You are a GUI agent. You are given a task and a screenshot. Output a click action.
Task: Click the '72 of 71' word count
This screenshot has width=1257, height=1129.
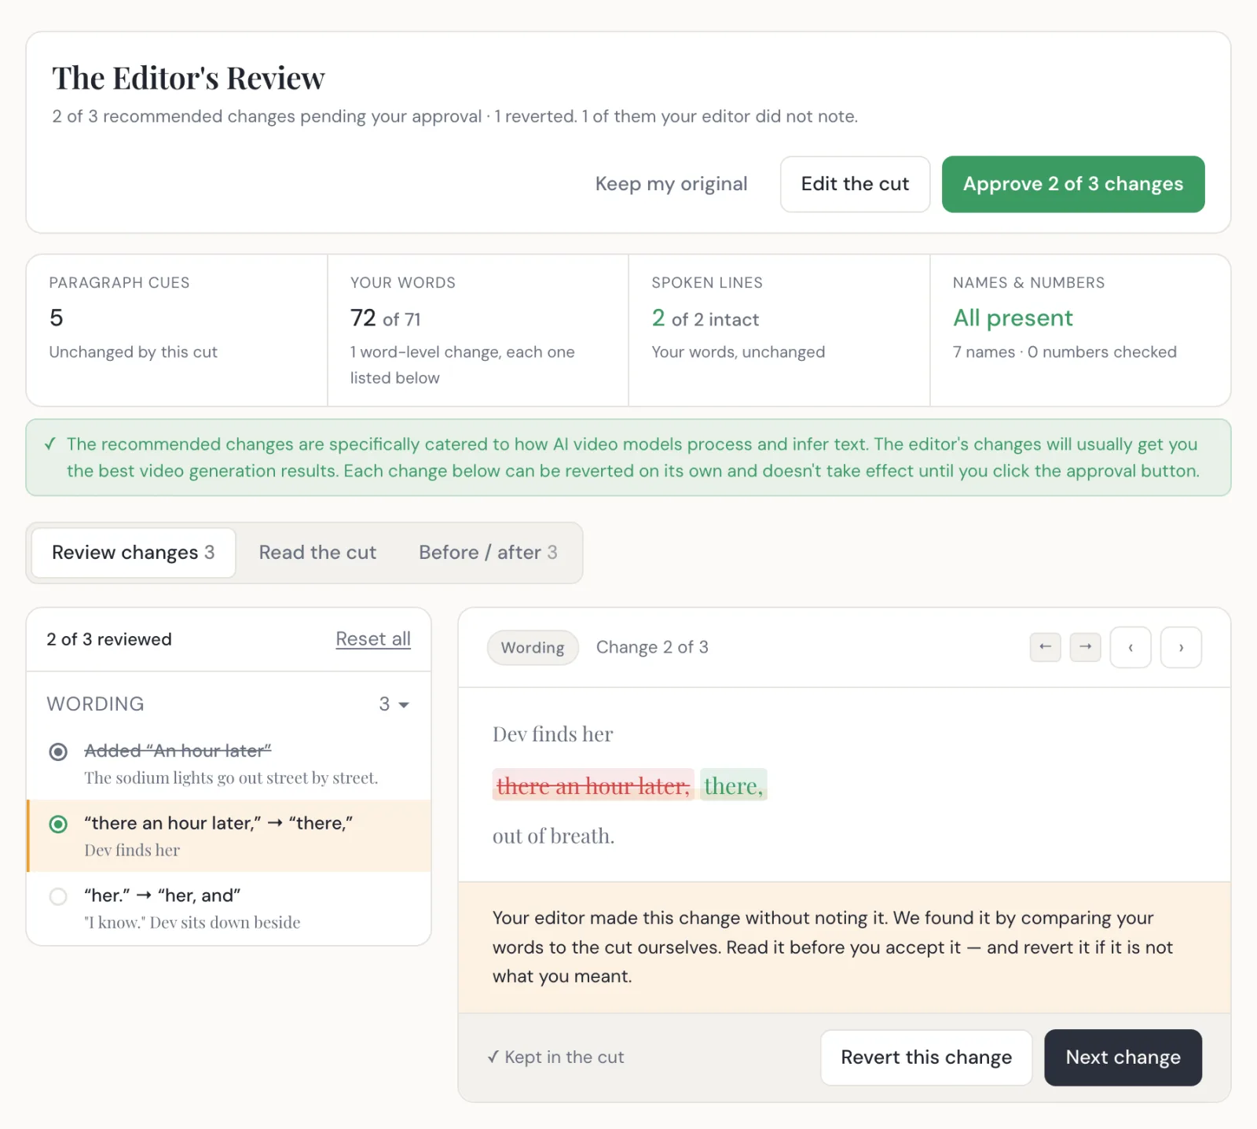[x=385, y=318]
